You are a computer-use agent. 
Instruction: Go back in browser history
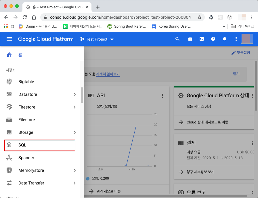point(6,17)
